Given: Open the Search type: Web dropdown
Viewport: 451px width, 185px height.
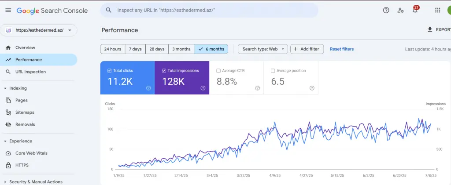Looking at the screenshot, I should coord(263,49).
